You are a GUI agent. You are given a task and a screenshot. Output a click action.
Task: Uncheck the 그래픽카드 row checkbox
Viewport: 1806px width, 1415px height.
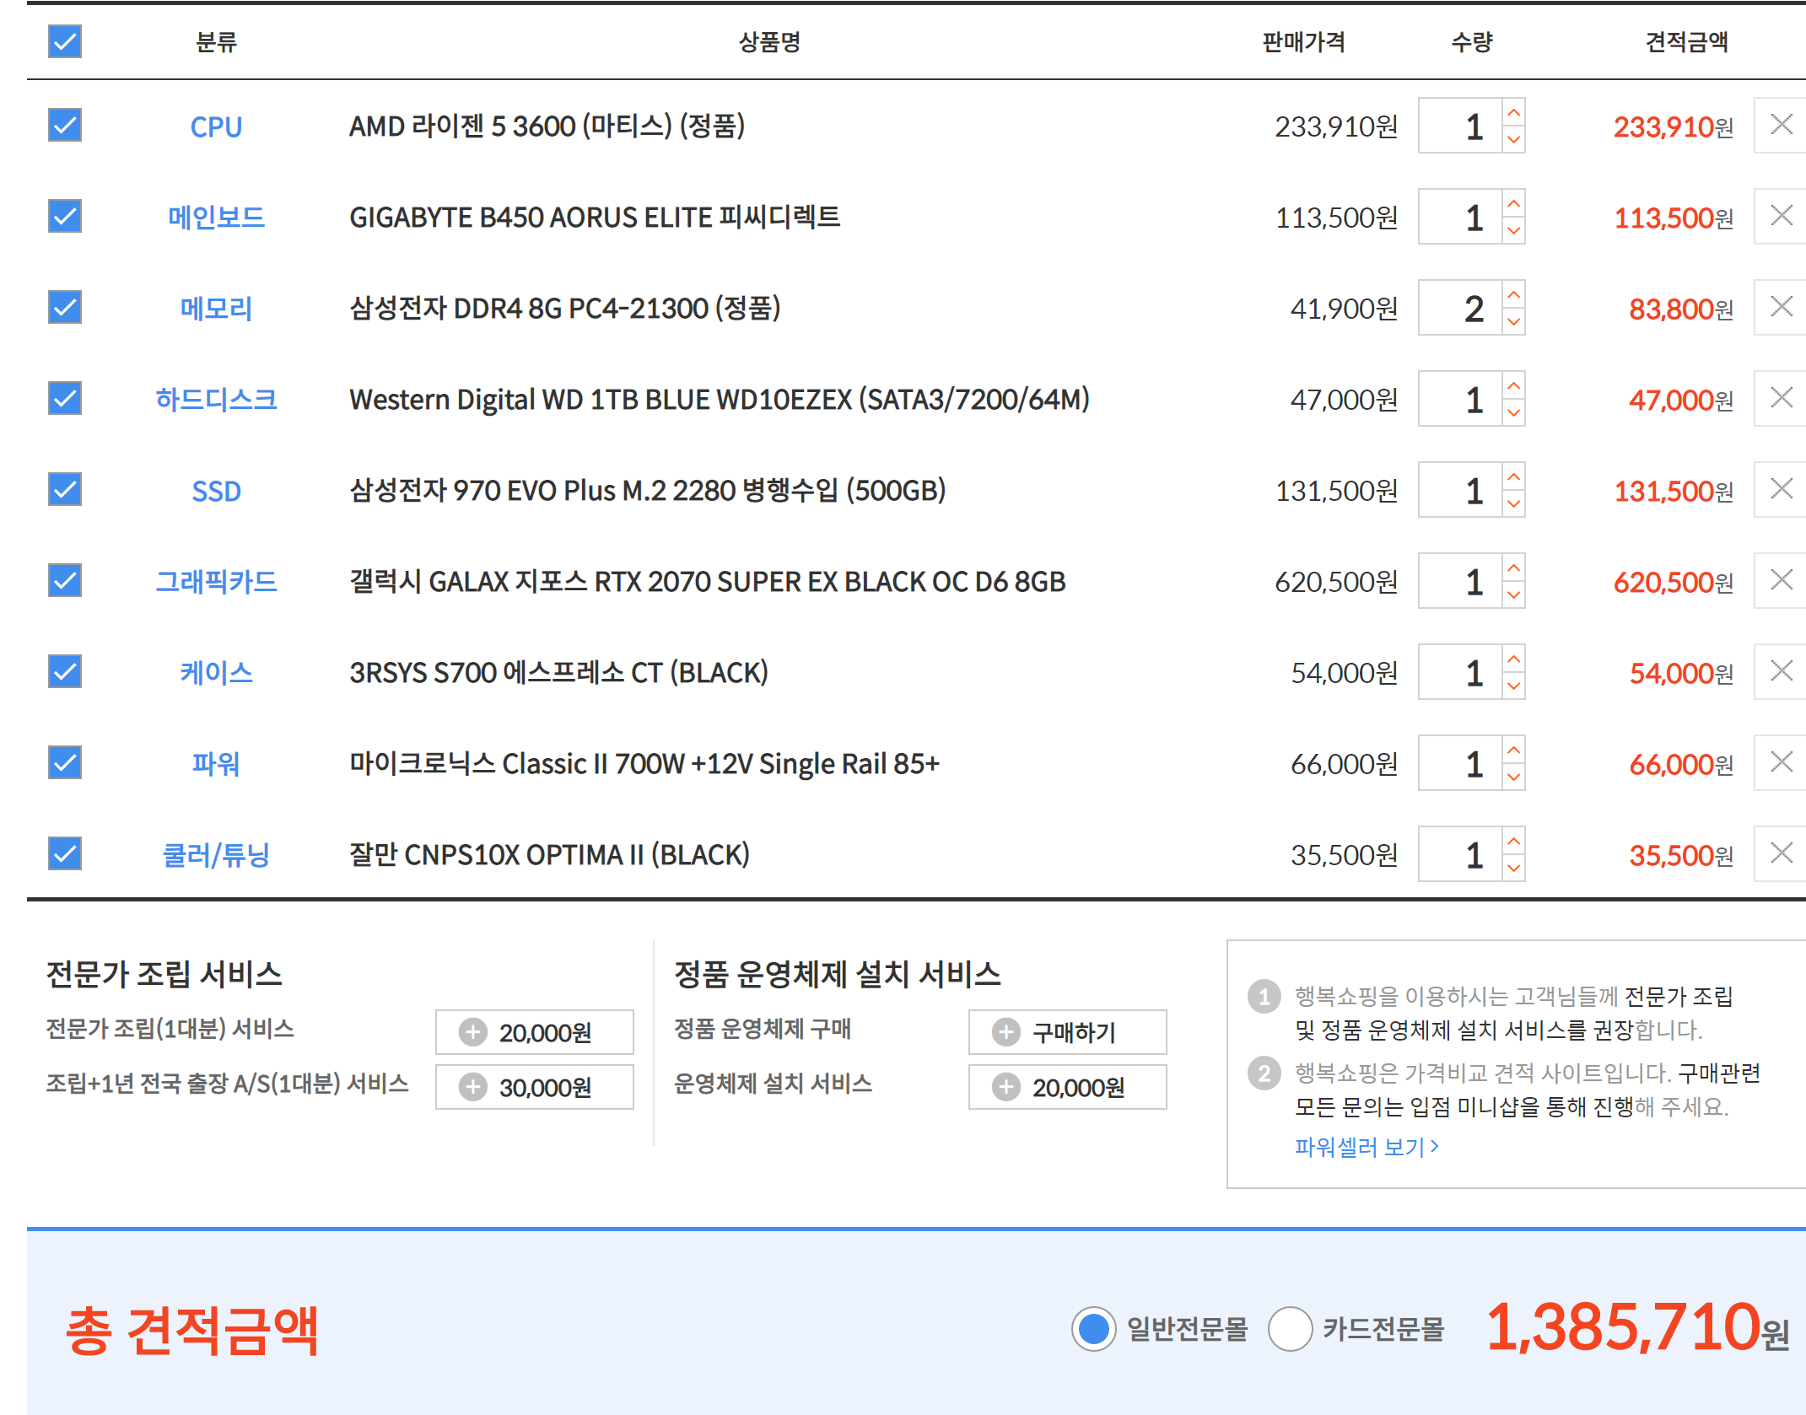(65, 580)
